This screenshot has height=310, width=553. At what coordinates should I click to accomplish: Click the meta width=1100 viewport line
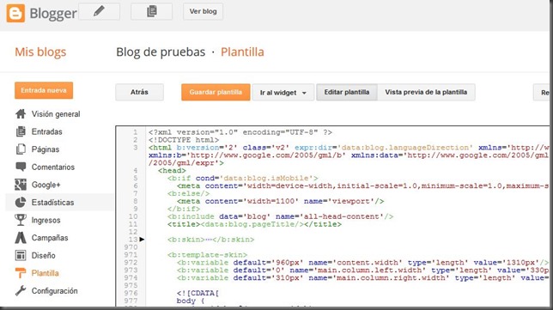281,202
